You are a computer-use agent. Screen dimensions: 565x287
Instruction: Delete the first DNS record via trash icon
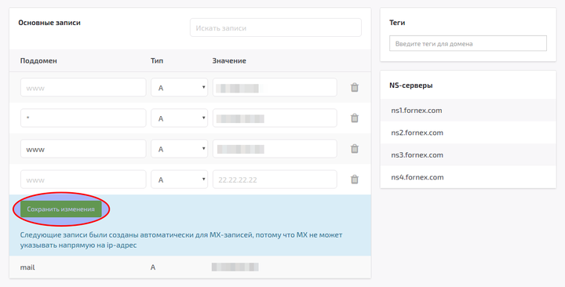pyautogui.click(x=355, y=87)
